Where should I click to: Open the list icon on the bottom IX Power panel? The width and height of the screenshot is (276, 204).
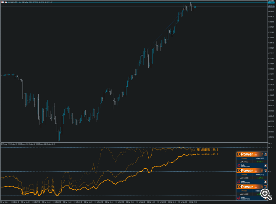(265, 187)
